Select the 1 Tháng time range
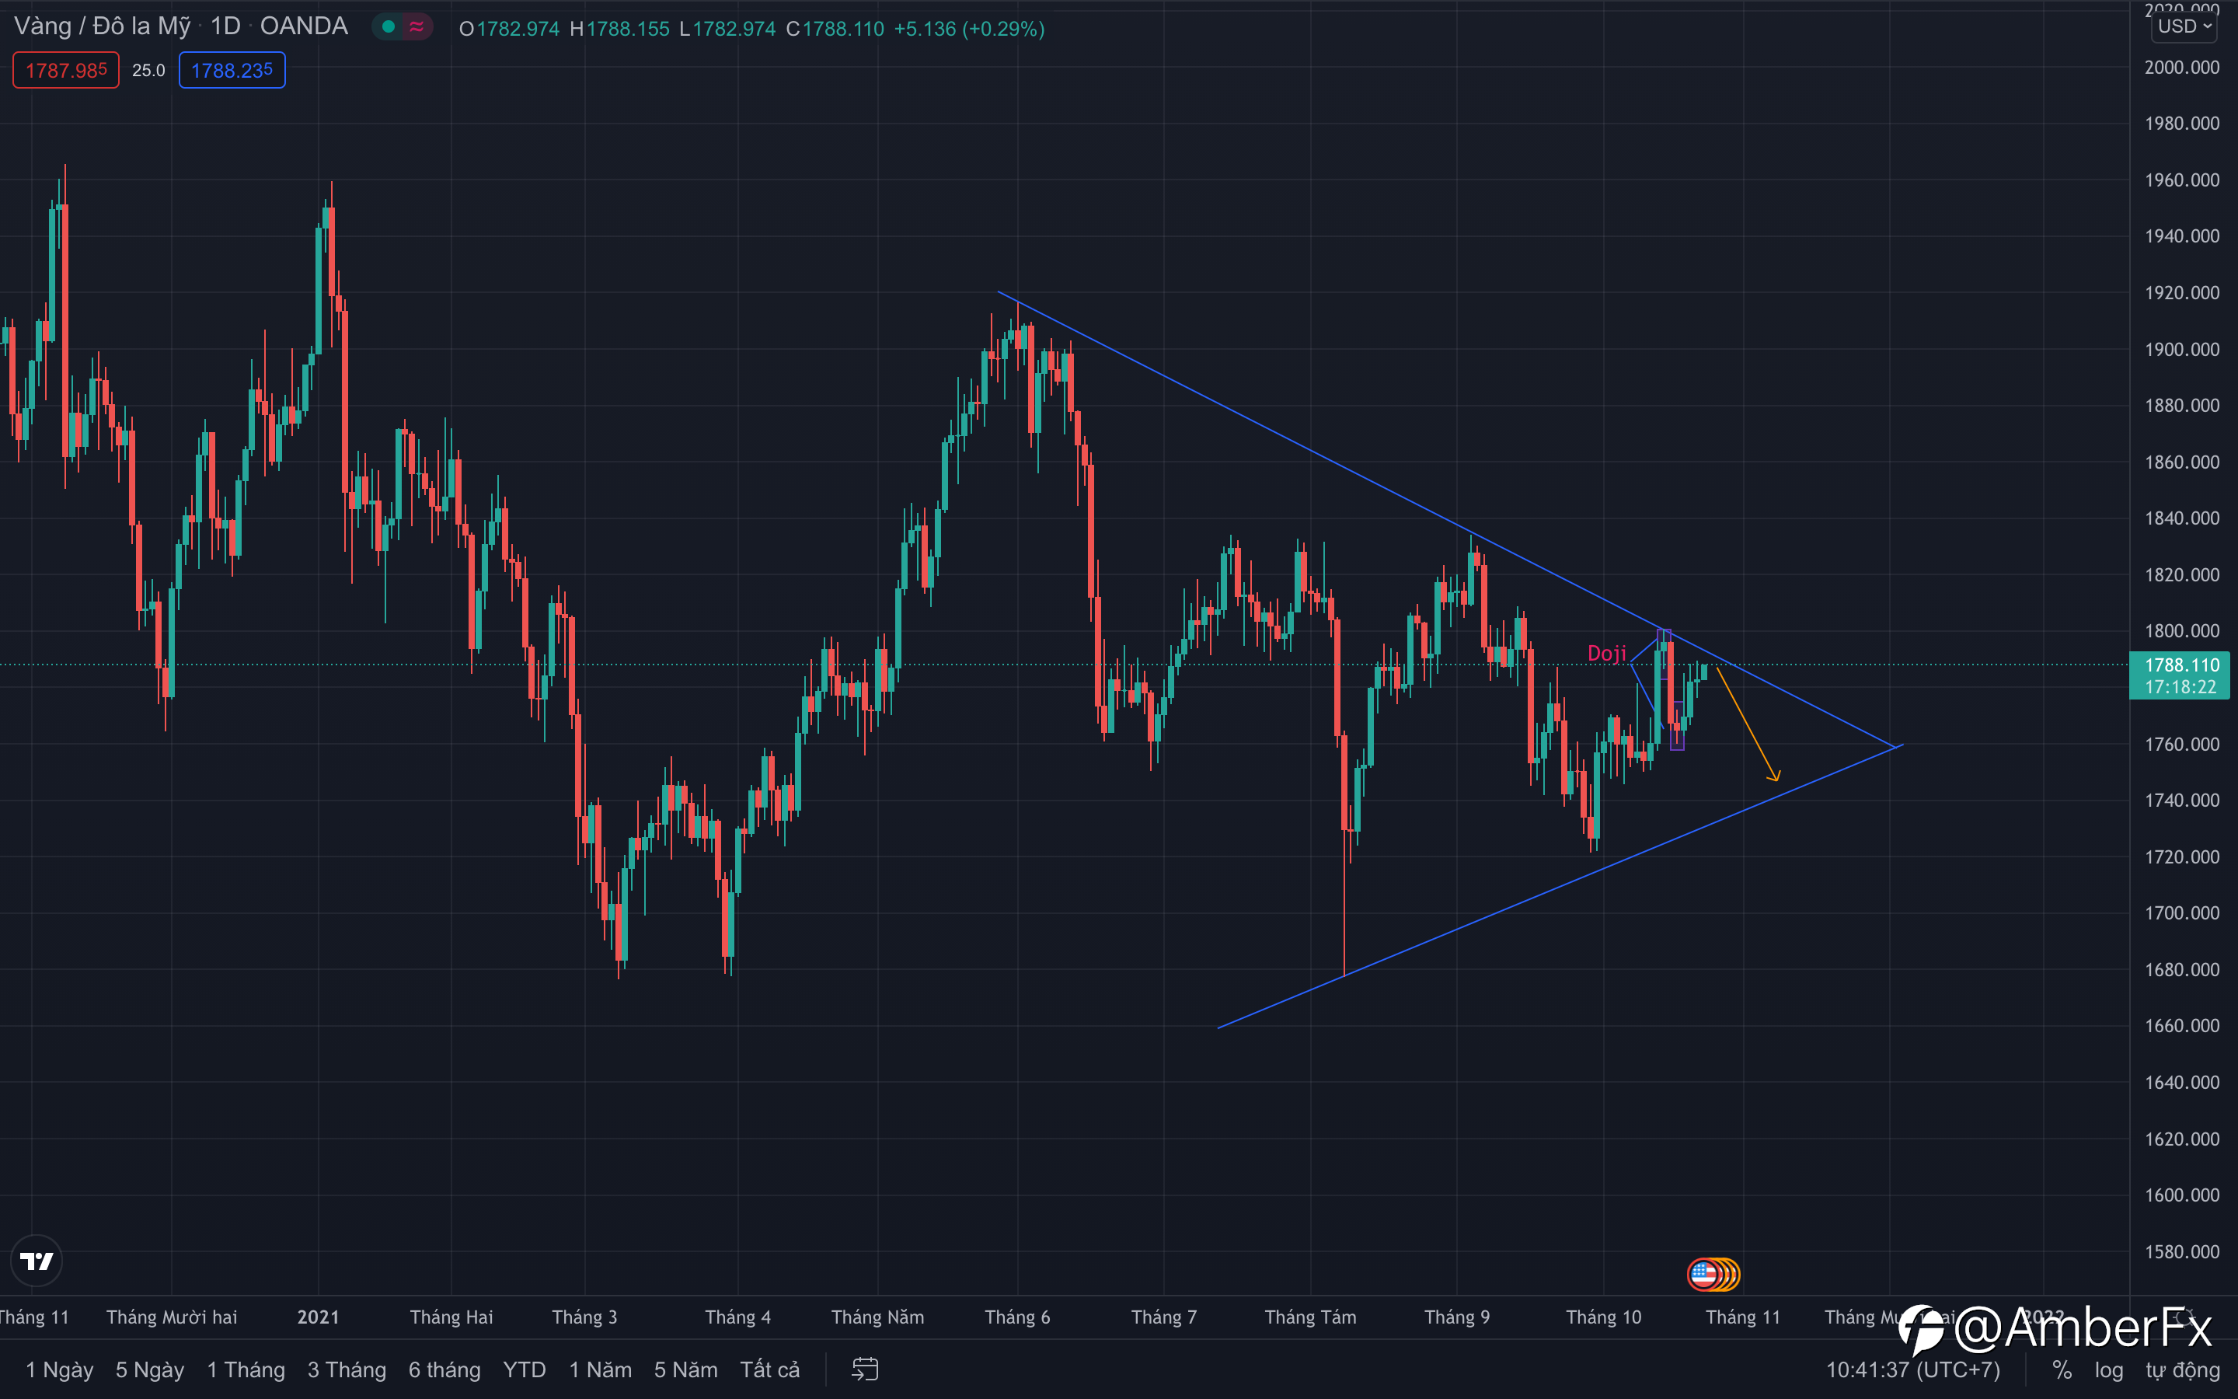The image size is (2238, 1399). (x=246, y=1369)
